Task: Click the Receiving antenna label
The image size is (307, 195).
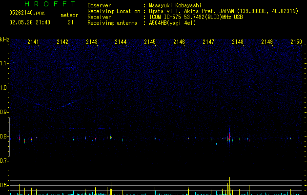Action: 112,23
